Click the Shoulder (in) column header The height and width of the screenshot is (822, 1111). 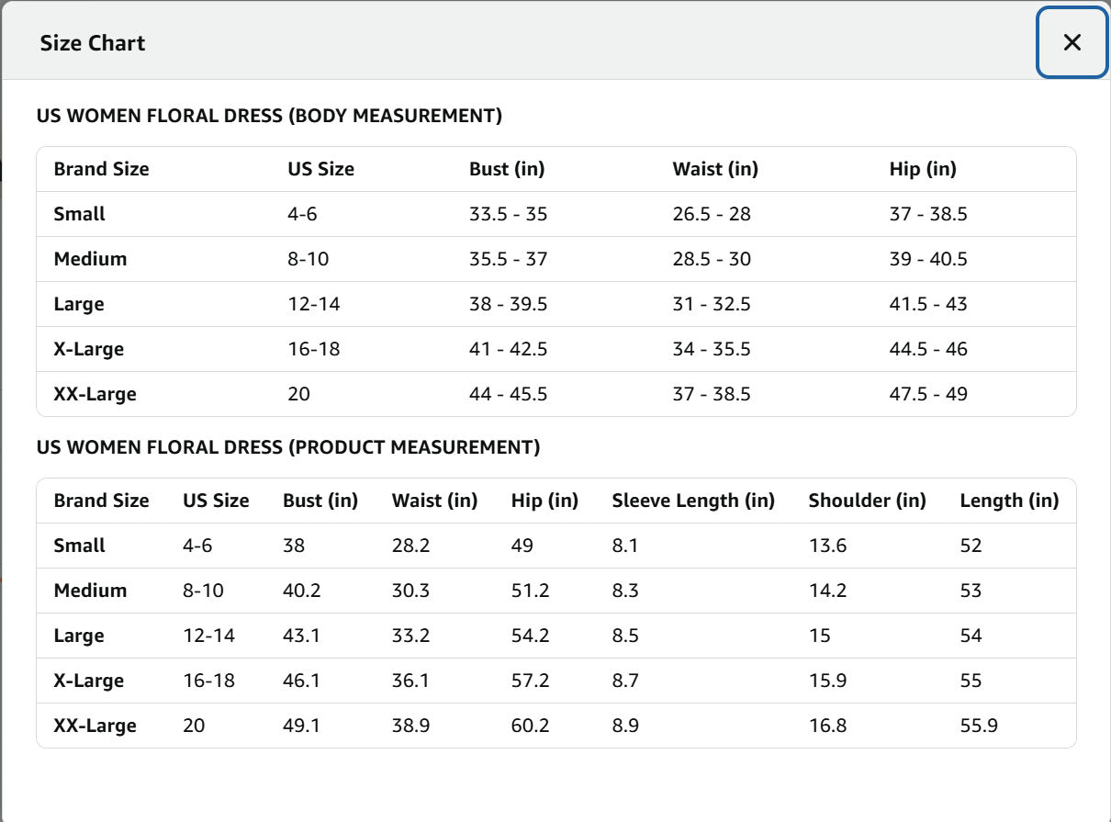pyautogui.click(x=867, y=501)
